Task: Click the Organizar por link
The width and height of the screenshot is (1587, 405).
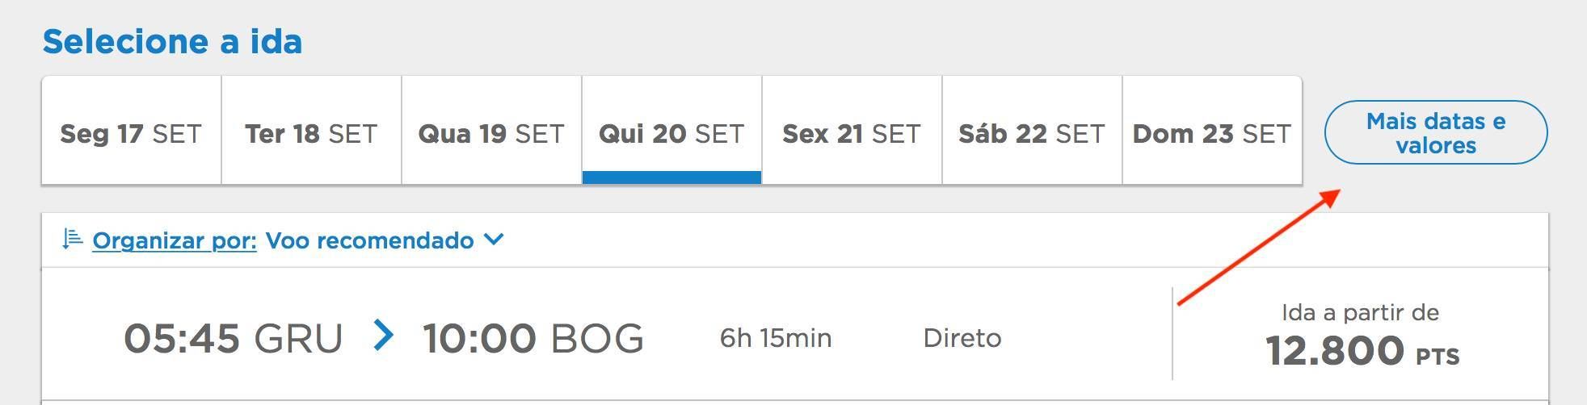Action: pyautogui.click(x=175, y=240)
